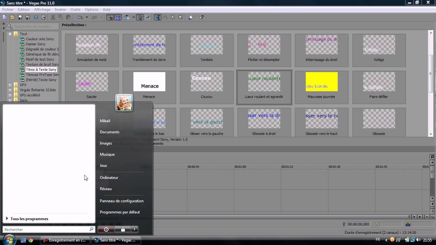This screenshot has width=436, height=245.
Task: Open Ordinateur from the Start menu
Action: point(109,178)
